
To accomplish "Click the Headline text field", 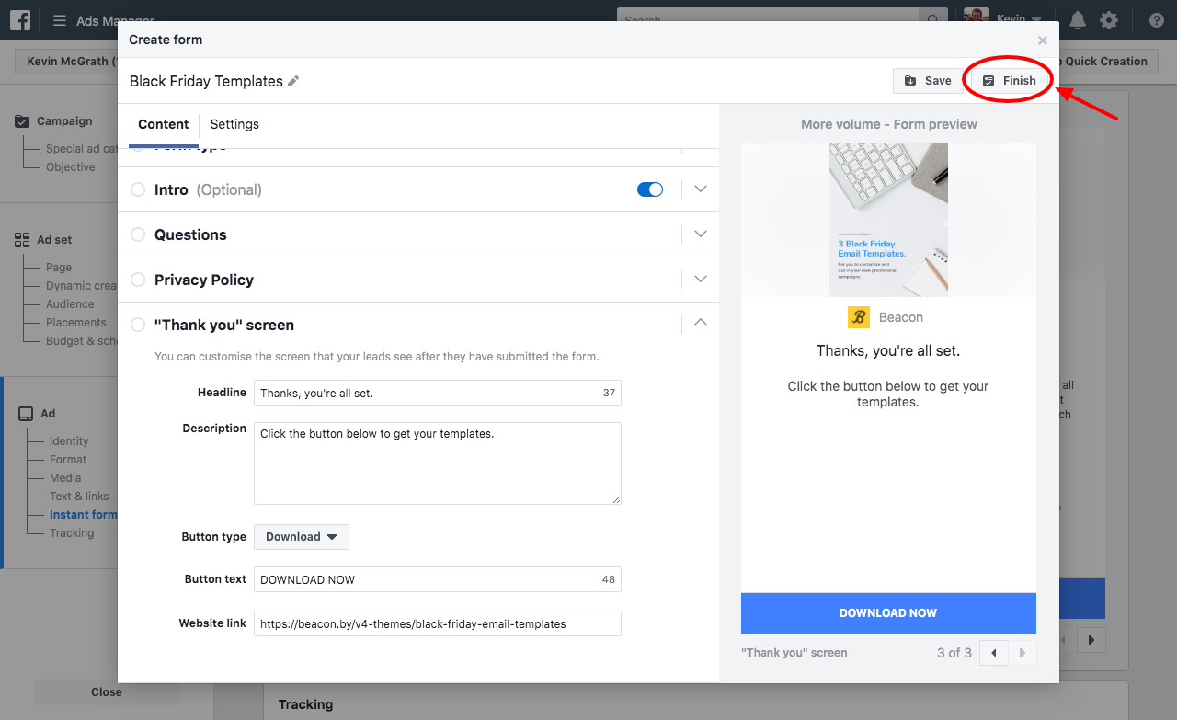I will 428,393.
